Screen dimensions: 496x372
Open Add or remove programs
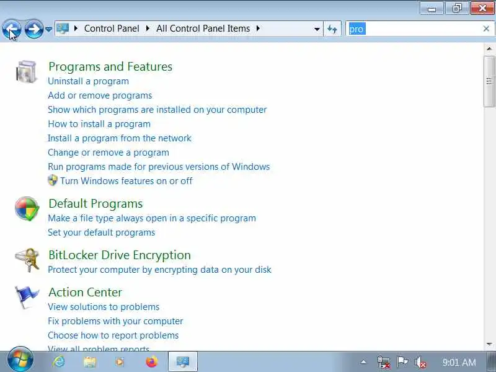coord(100,95)
